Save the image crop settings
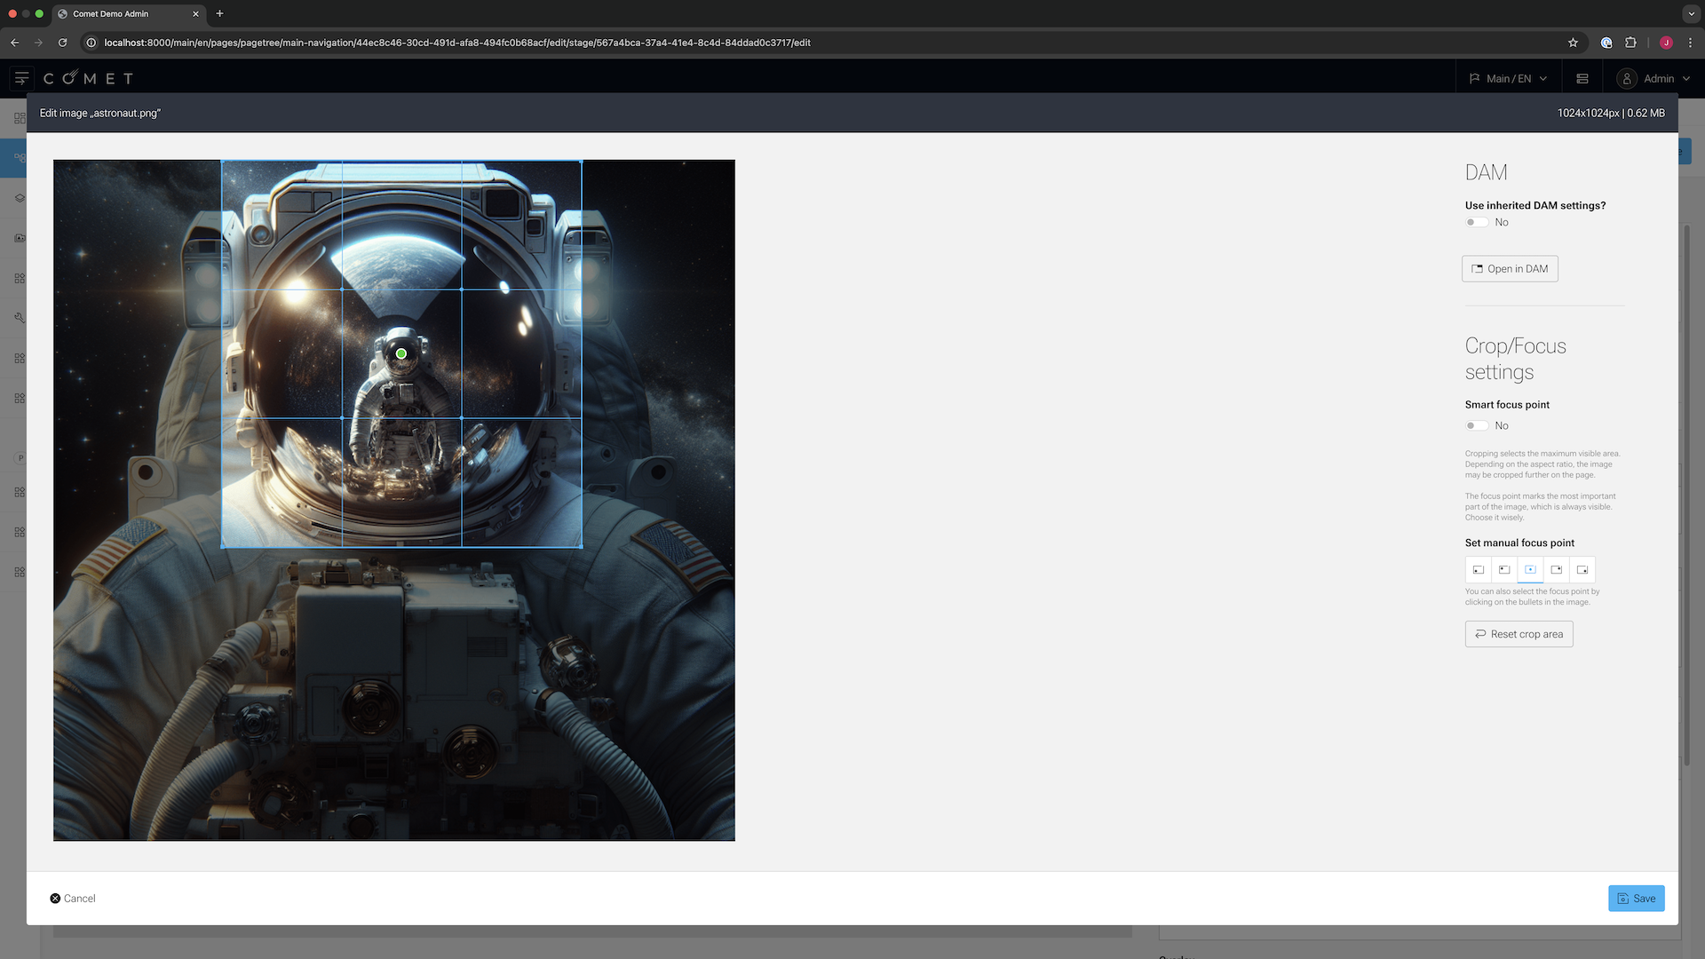 (x=1636, y=899)
